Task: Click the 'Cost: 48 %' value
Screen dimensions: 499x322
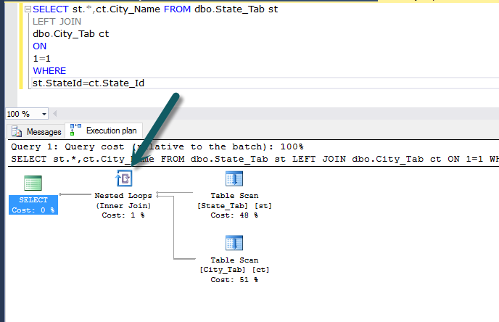Action: coord(234,215)
